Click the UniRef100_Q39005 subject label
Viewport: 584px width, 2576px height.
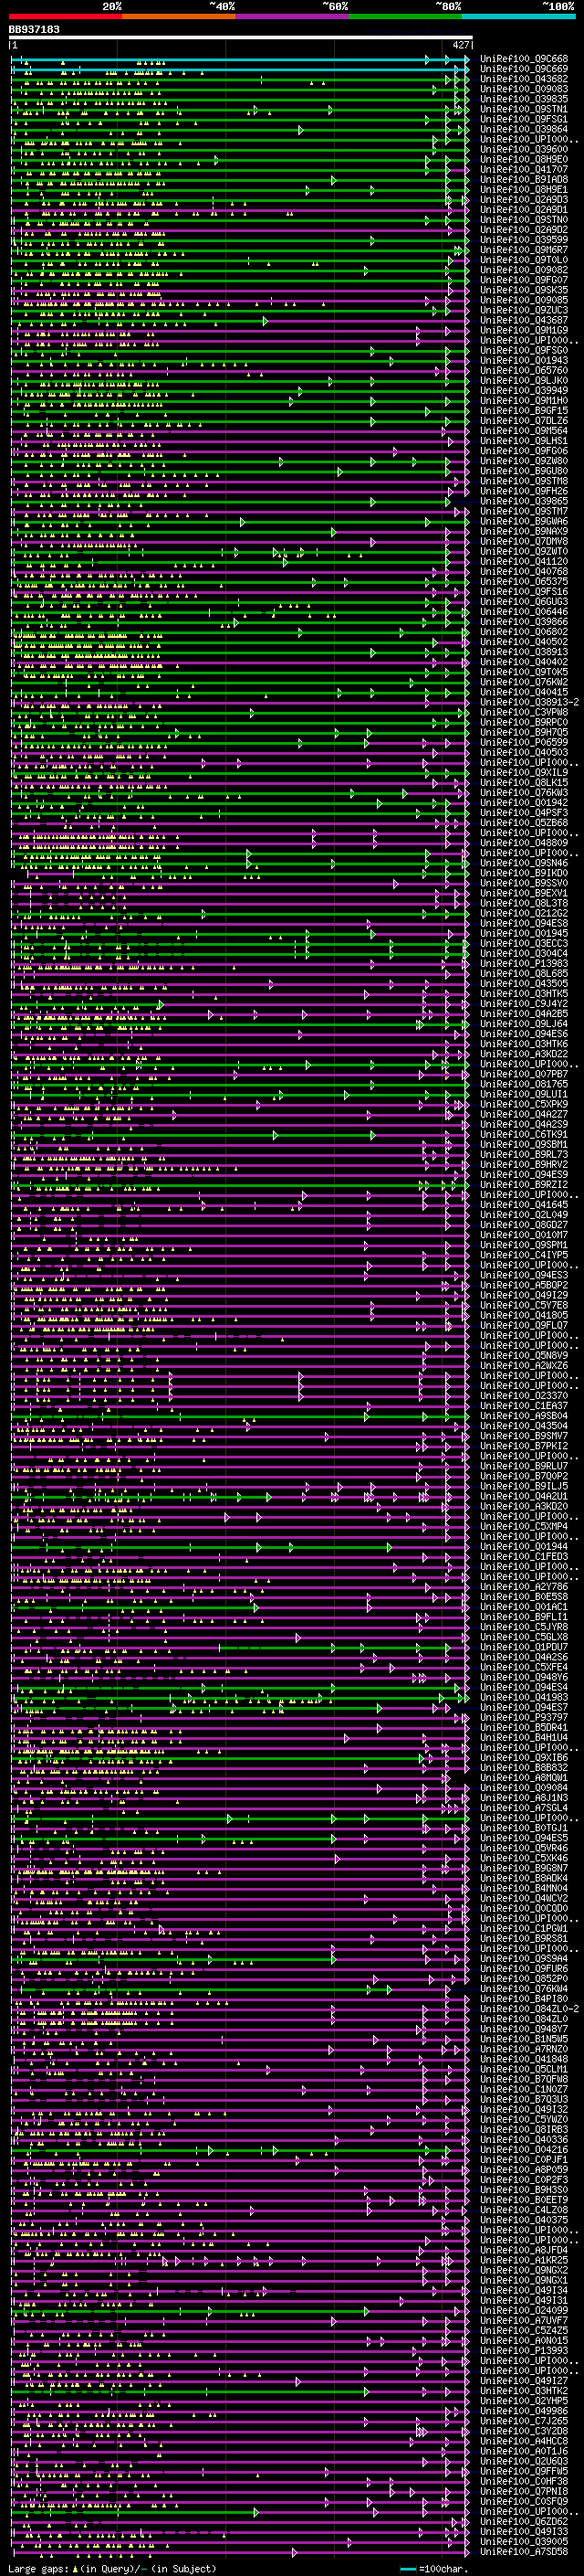[524, 2541]
